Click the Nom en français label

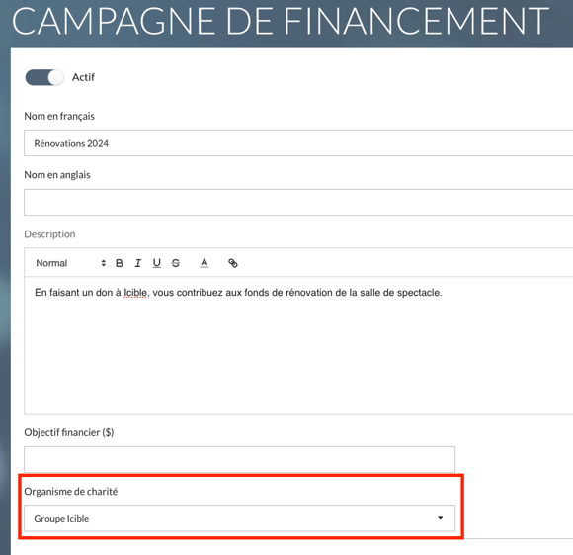[x=59, y=116]
